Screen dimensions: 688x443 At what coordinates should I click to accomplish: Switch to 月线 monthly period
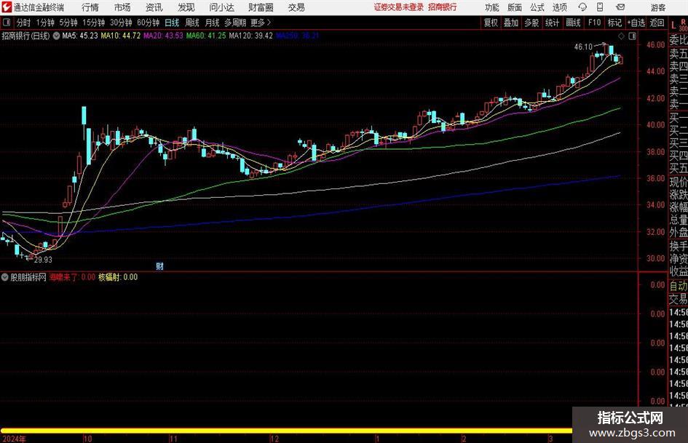pos(213,23)
